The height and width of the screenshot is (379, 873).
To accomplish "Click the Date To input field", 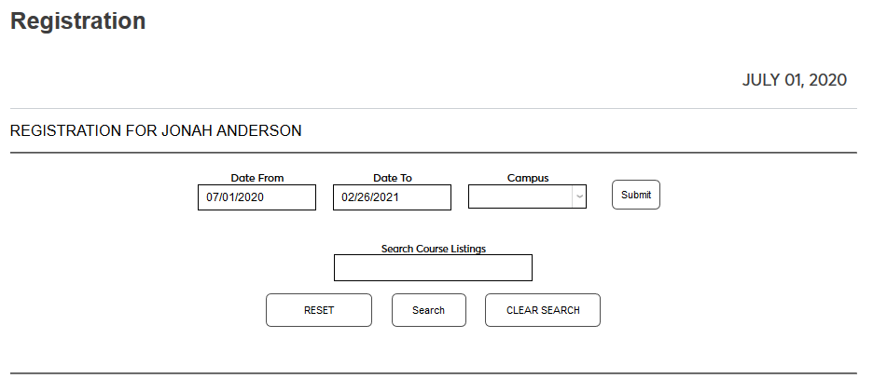I will pyautogui.click(x=392, y=197).
